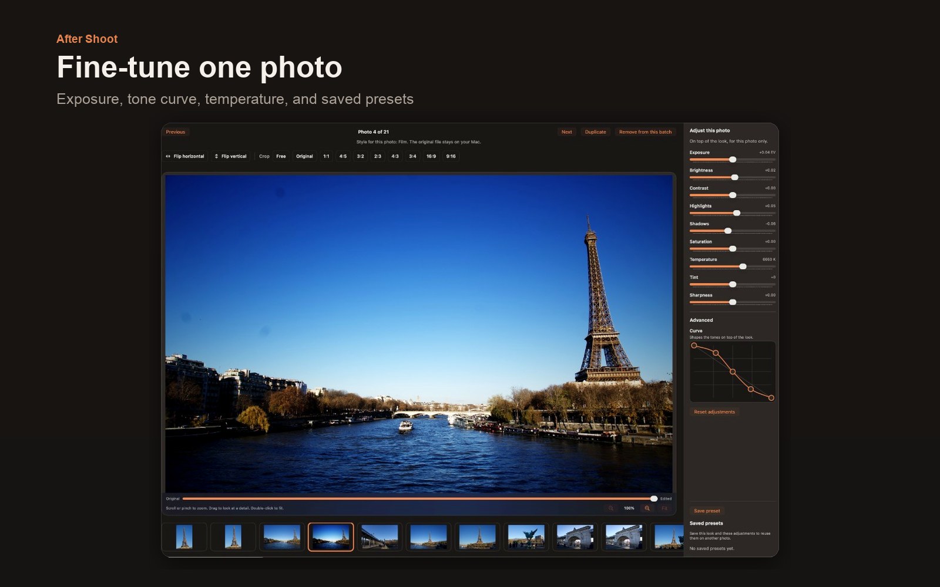Select the bottom-right tone curve point
The width and height of the screenshot is (940, 587).
point(771,398)
